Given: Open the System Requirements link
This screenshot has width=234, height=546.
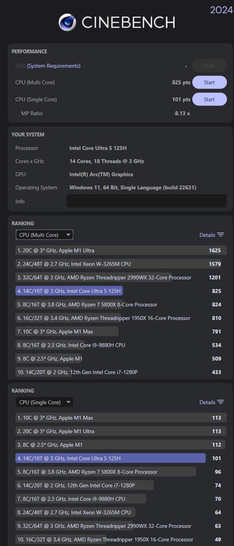Looking at the screenshot, I should click(54, 66).
